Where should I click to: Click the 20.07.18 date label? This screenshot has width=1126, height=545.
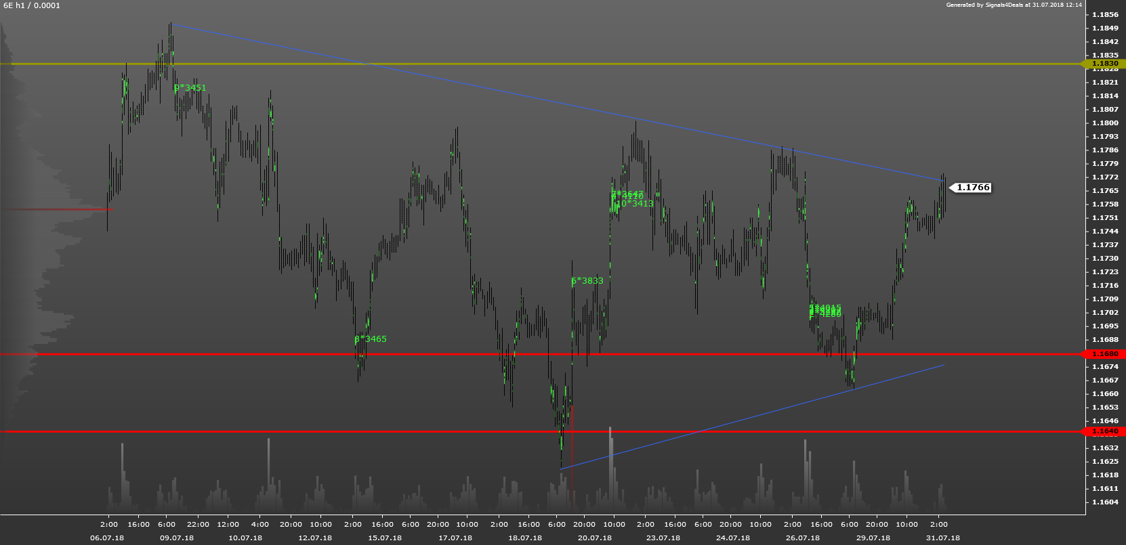[x=595, y=538]
